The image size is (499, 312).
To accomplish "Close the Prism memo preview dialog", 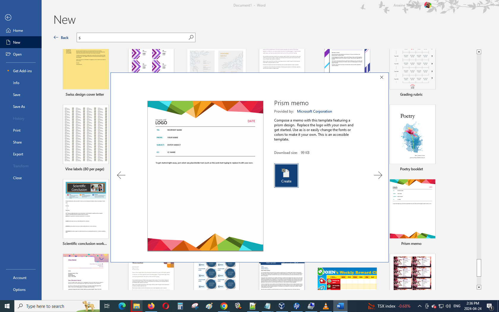I will (x=382, y=77).
